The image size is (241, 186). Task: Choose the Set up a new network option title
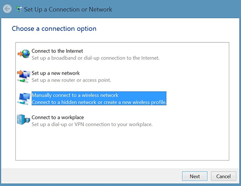click(x=55, y=73)
